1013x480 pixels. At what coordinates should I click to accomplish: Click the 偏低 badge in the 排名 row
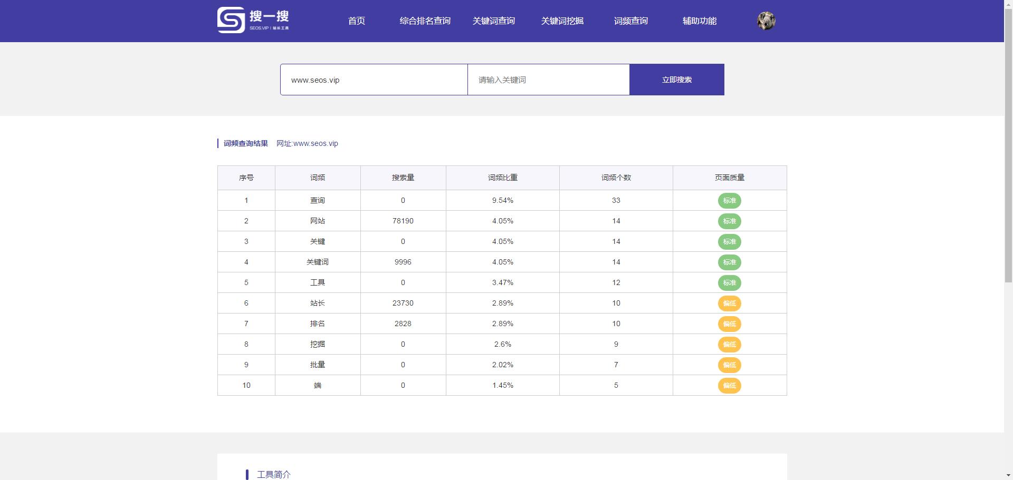(x=730, y=324)
